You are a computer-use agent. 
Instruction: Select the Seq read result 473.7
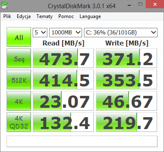pyautogui.click(x=63, y=58)
